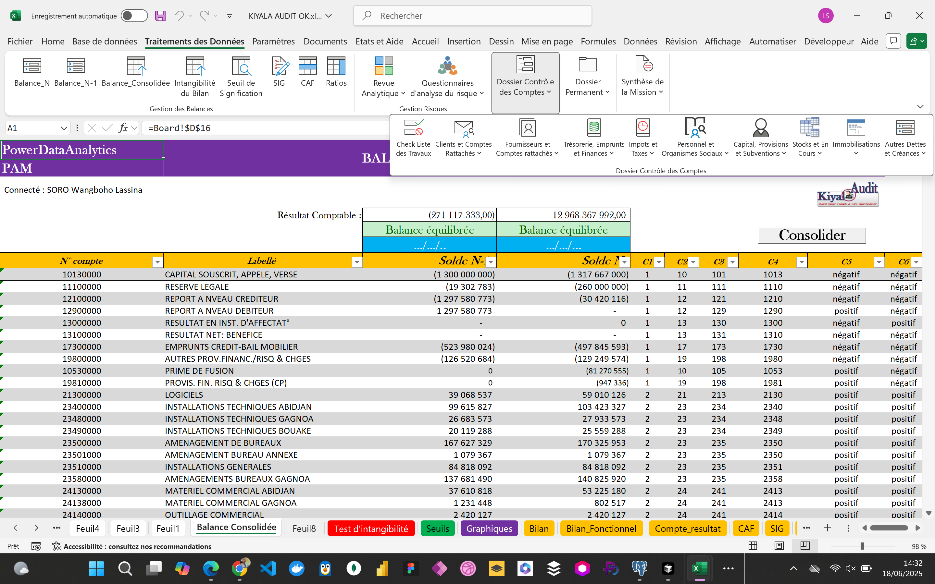This screenshot has width=935, height=584.
Task: Redo the last action
Action: tap(205, 16)
